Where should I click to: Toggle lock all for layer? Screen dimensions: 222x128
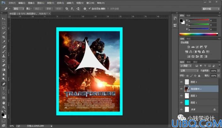pyautogui.click(x=199, y=76)
